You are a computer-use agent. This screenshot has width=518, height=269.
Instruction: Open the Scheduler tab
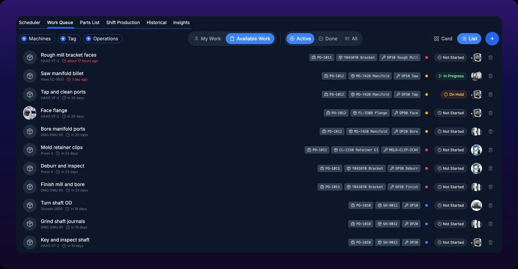29,23
